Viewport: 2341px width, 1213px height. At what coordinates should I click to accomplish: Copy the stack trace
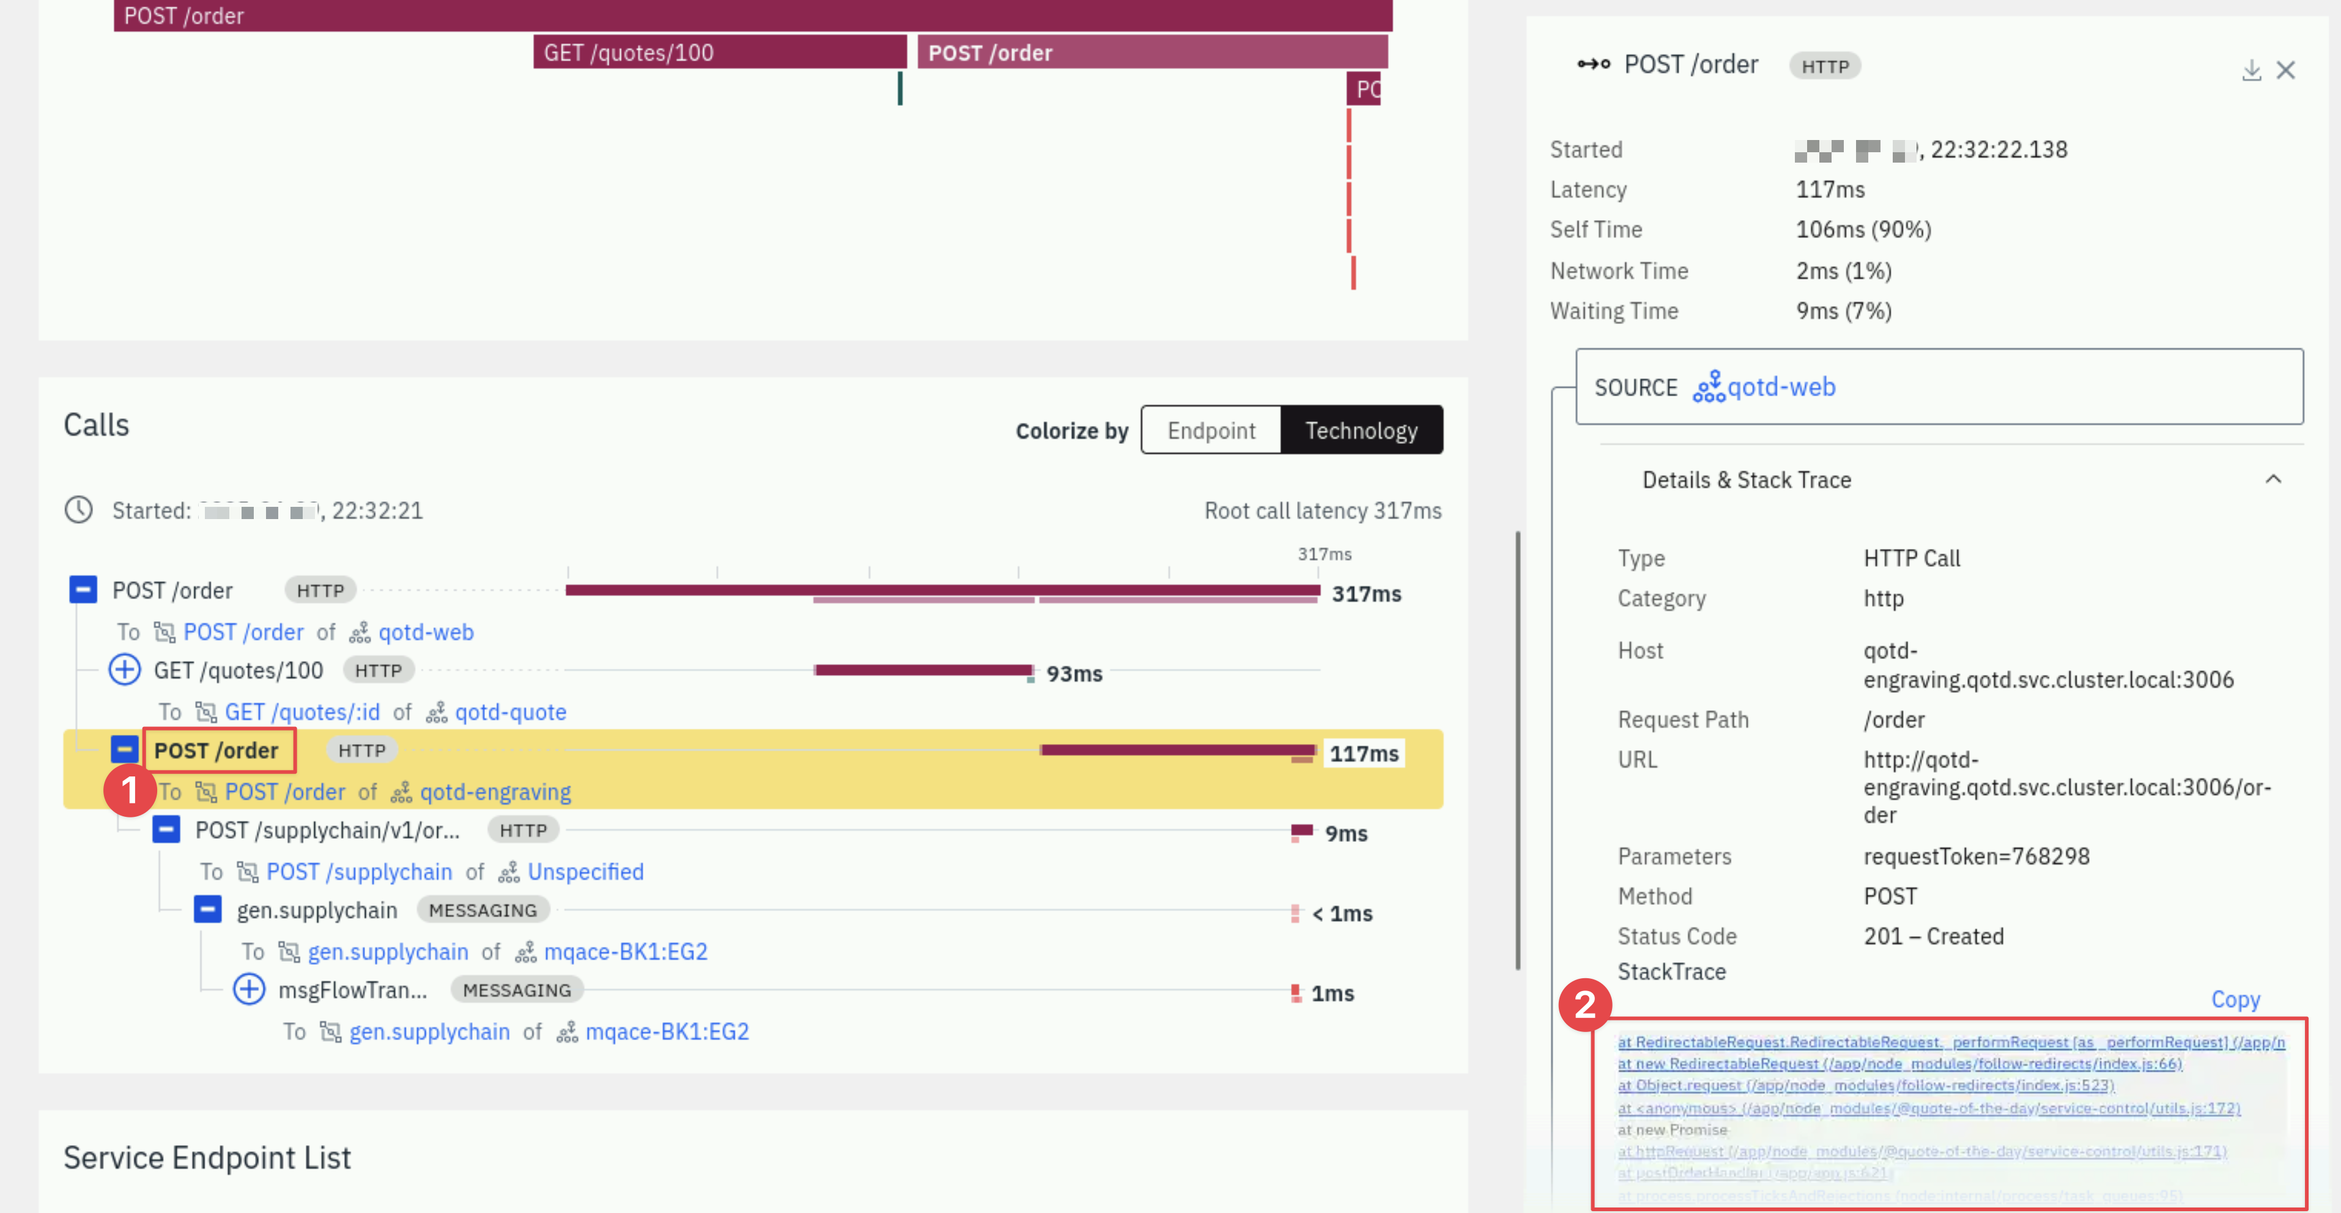[x=2235, y=1000]
